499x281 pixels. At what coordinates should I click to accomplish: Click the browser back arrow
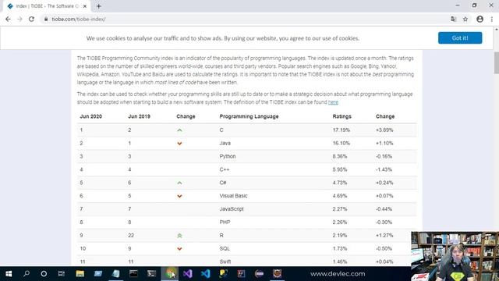click(x=8, y=19)
